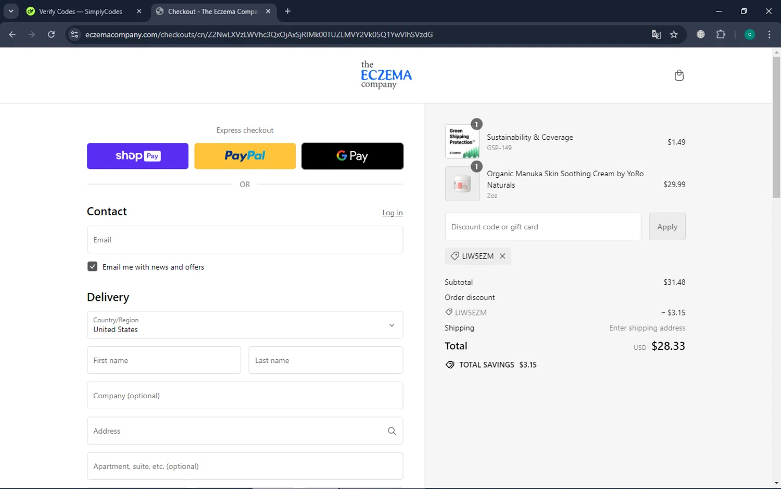781x489 pixels.
Task: Go back to the previous page
Action: (12, 34)
